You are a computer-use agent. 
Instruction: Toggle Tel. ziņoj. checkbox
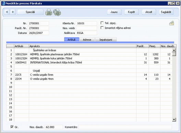click(x=102, y=23)
